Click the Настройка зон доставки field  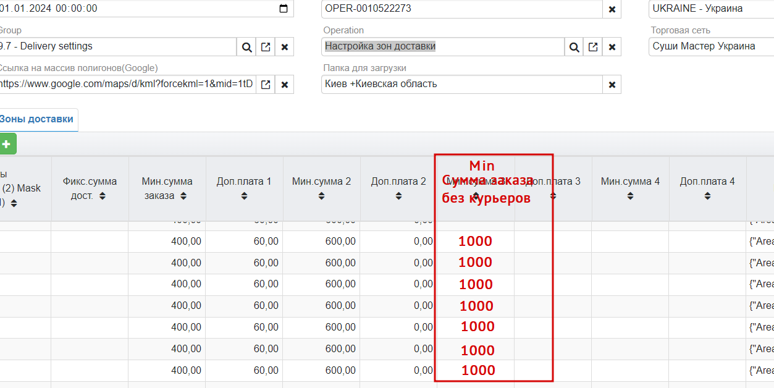pyautogui.click(x=443, y=46)
